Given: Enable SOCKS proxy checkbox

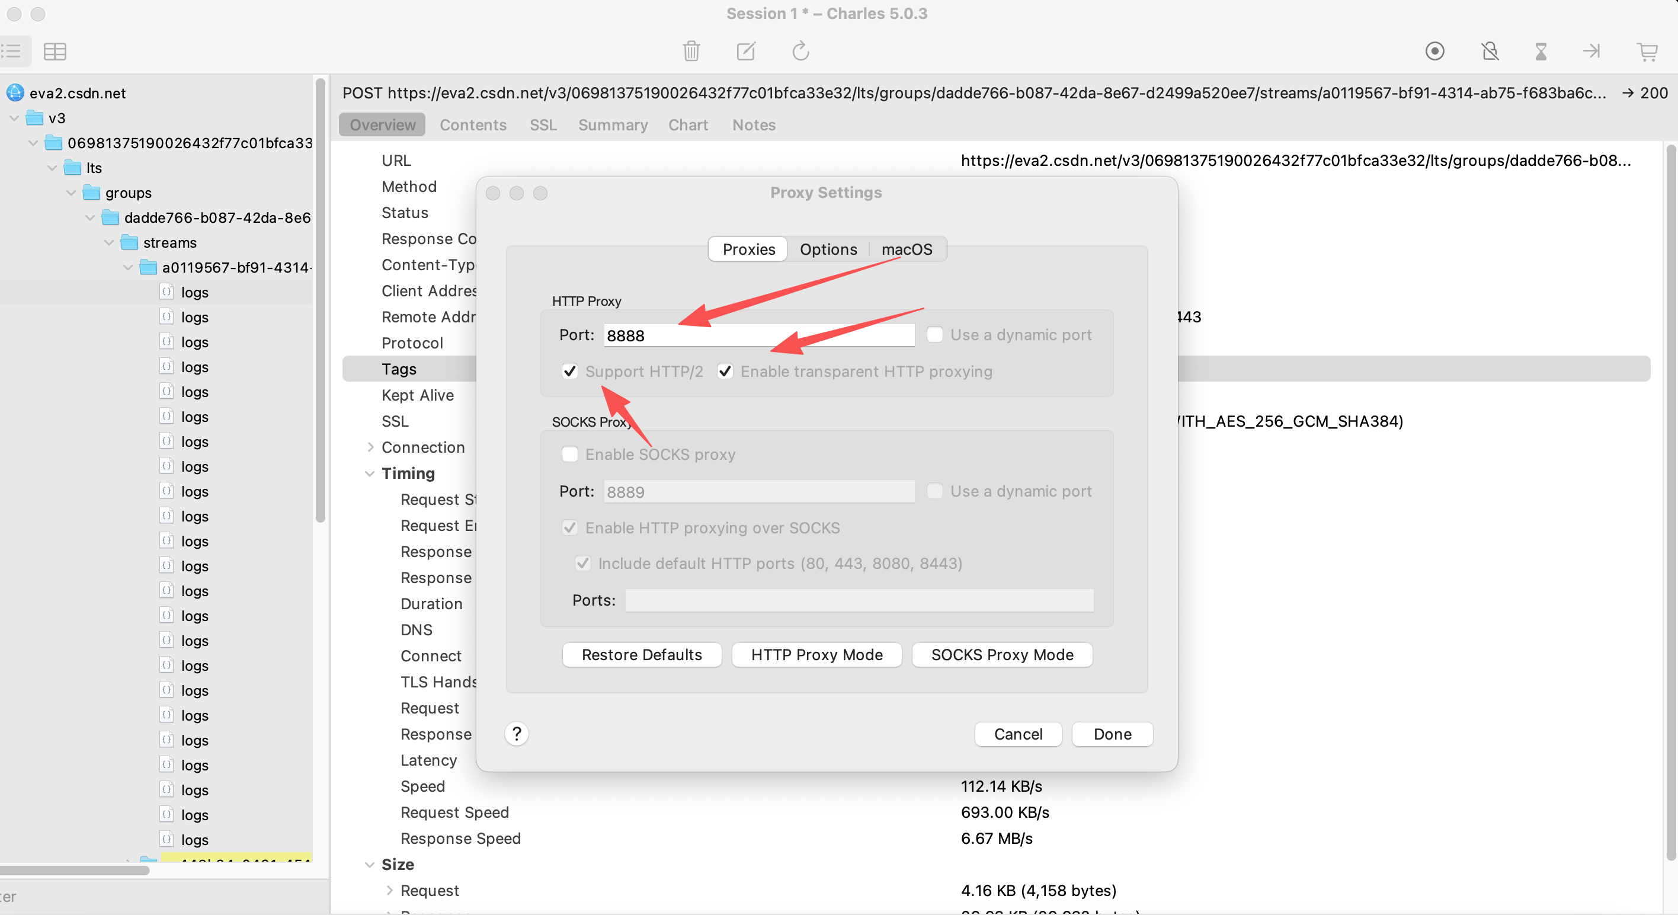Looking at the screenshot, I should 570,455.
